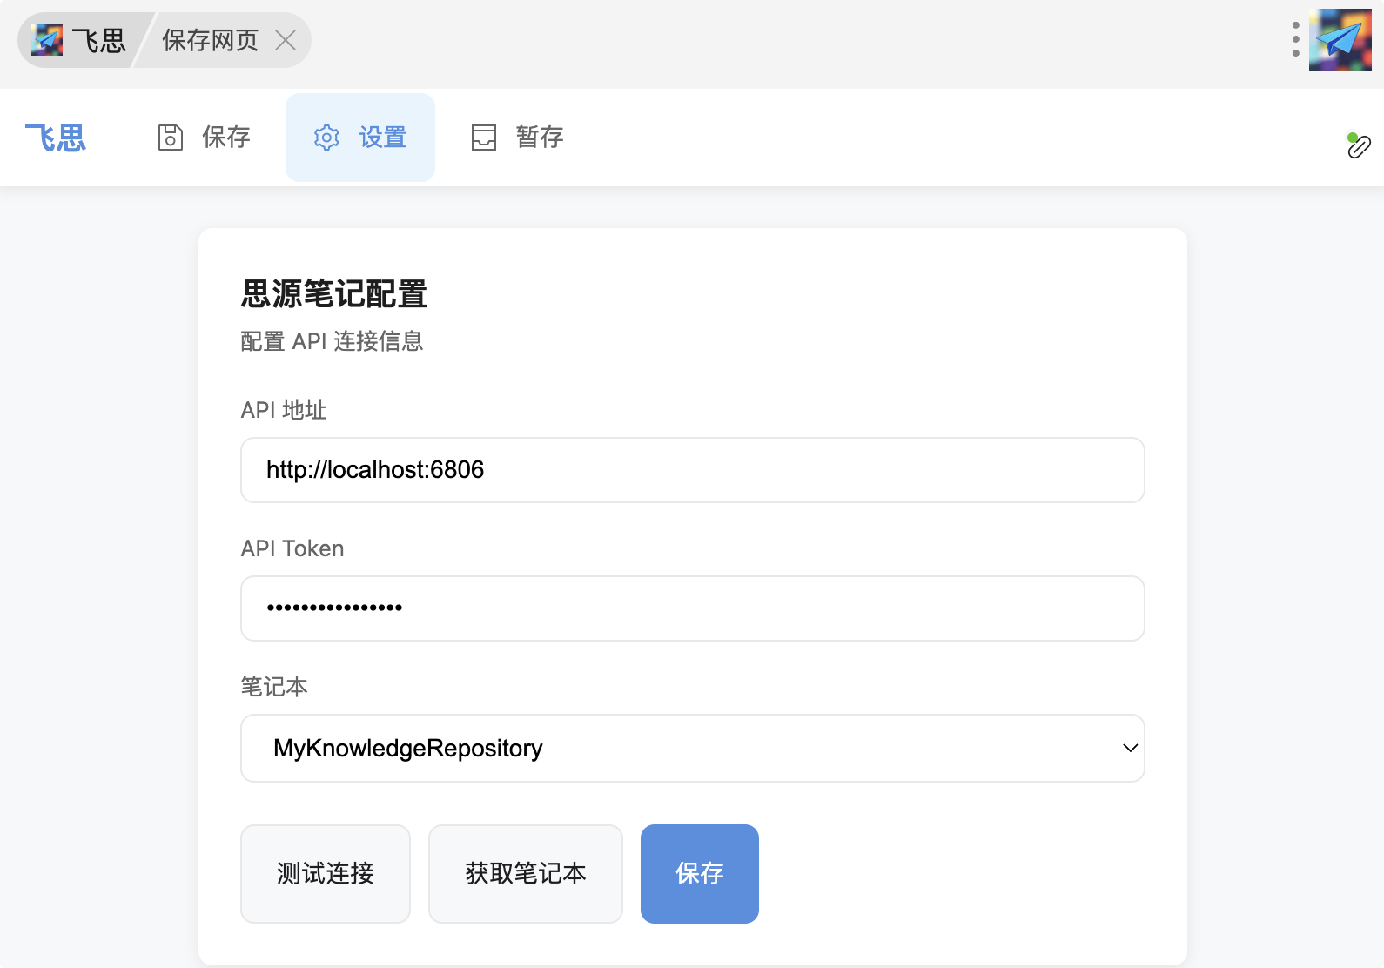Focus the API 地址 input field
Screen dimensions: 1384x968
[x=692, y=470]
